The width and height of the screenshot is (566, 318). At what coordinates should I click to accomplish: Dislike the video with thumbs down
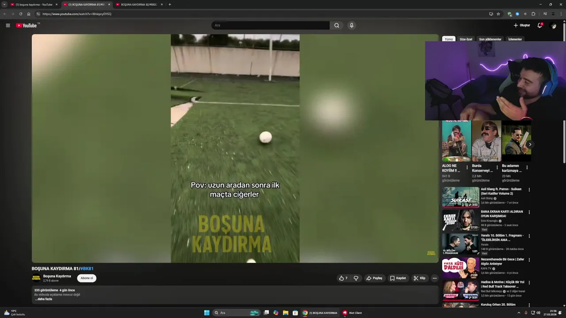coord(356,278)
